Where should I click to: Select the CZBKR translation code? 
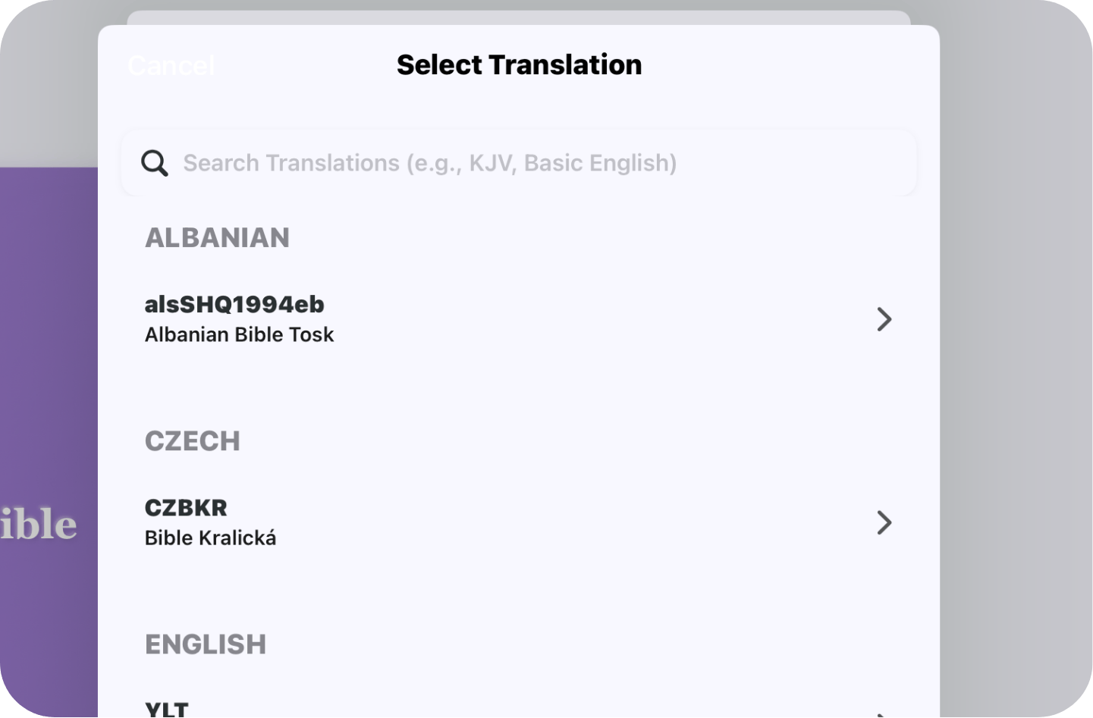click(x=186, y=507)
